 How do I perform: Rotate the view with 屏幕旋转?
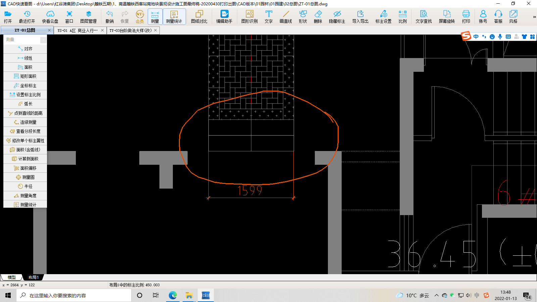pyautogui.click(x=447, y=16)
